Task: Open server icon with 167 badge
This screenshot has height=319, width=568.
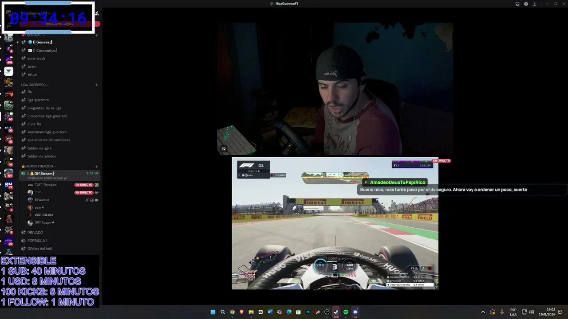Action: [8, 173]
